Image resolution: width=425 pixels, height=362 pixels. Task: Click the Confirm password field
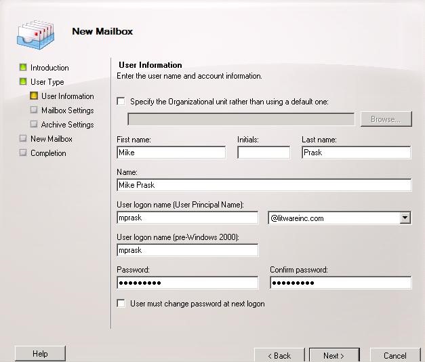click(x=341, y=283)
